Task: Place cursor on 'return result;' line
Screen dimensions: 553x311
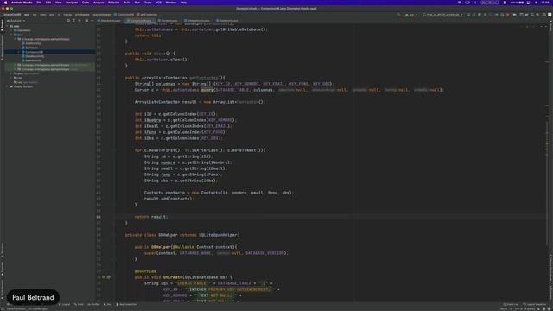Action: coord(151,217)
